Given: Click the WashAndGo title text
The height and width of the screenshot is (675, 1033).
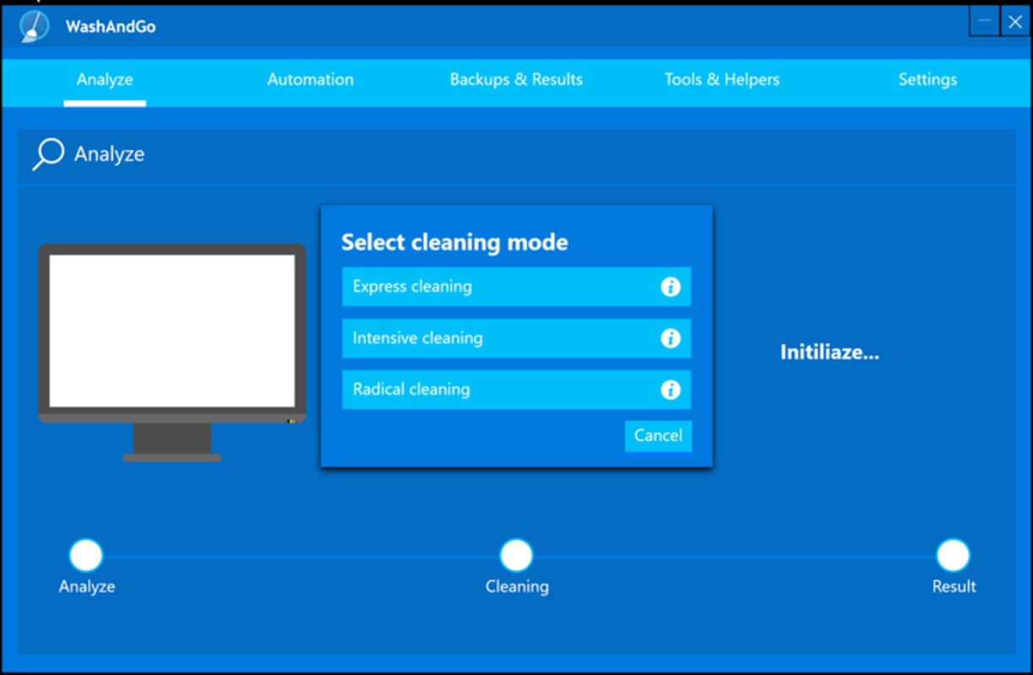Looking at the screenshot, I should pos(111,26).
